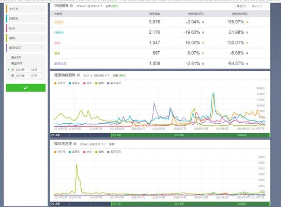Select the 最近7天 radio option

click(9, 57)
